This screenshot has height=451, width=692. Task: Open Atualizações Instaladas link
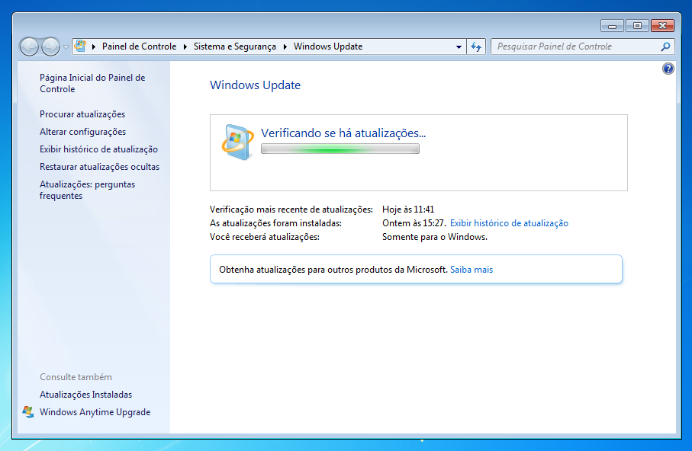tap(85, 395)
